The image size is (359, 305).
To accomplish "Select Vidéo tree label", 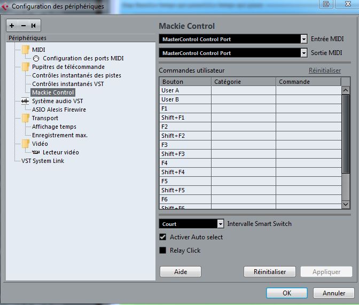I will (40, 144).
